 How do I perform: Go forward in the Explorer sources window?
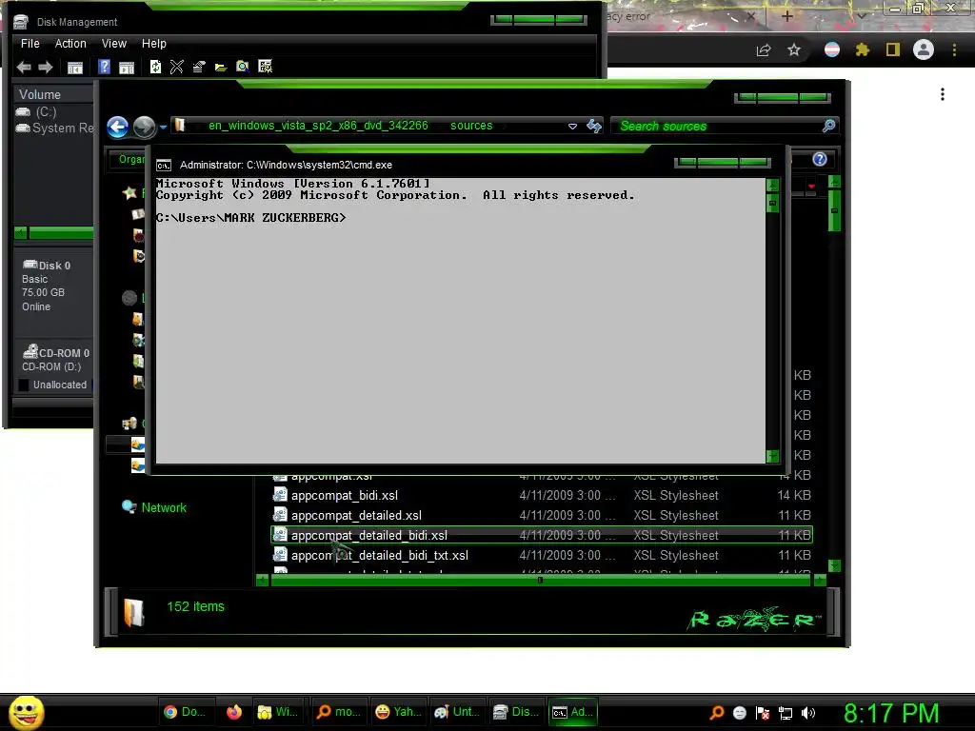tap(145, 127)
